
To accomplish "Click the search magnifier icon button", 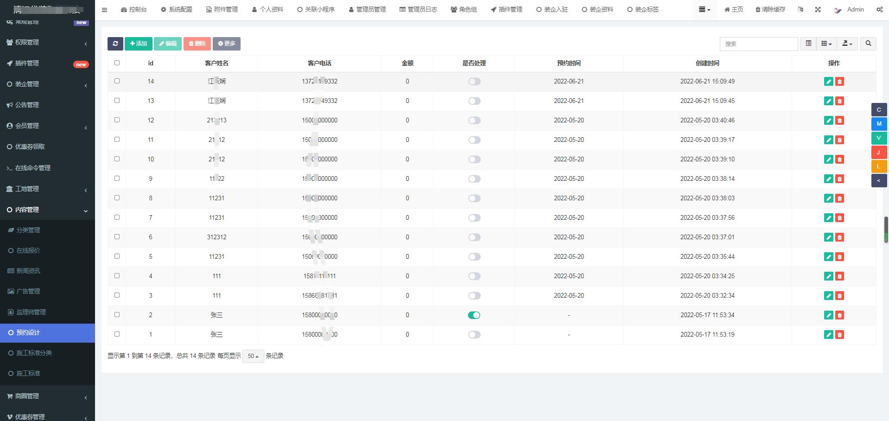I will 868,44.
